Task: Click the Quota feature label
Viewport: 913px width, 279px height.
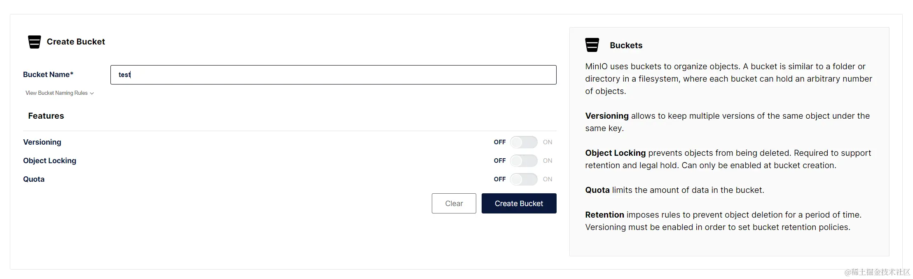Action: point(34,179)
